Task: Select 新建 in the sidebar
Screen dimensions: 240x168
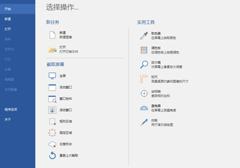Action: pyautogui.click(x=17, y=19)
